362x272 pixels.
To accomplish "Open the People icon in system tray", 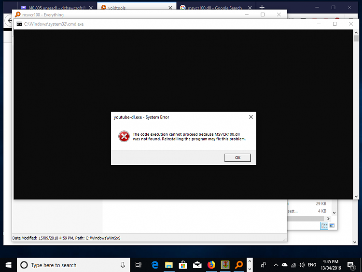I will point(263,265).
